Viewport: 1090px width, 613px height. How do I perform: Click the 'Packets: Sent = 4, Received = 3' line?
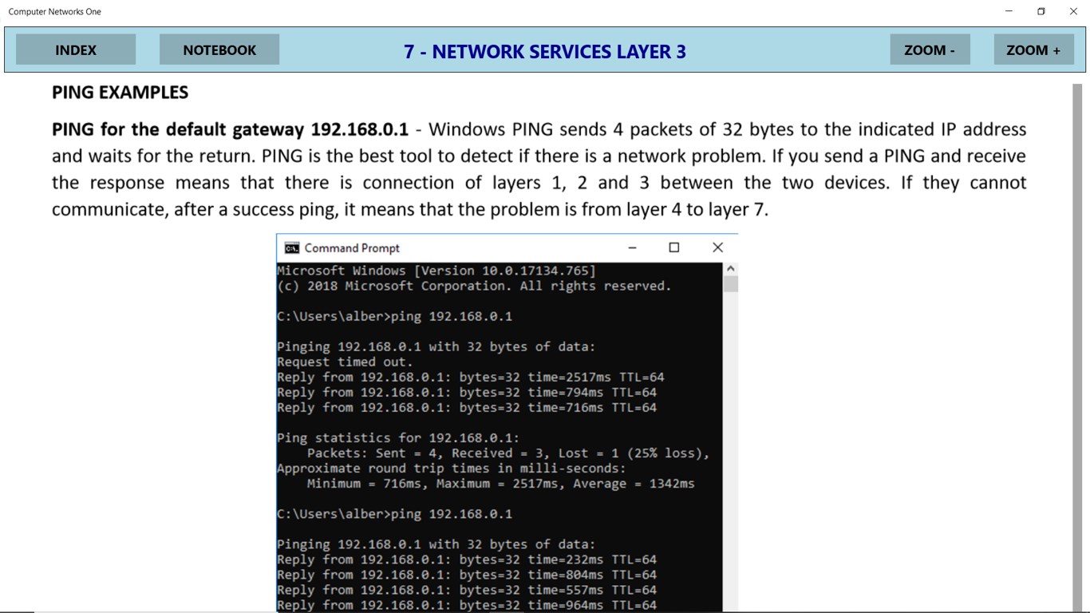click(x=508, y=453)
